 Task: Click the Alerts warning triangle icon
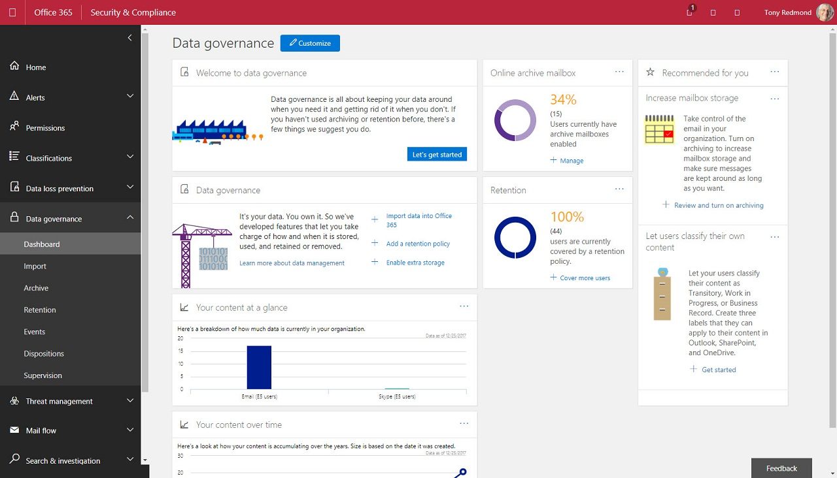14,97
